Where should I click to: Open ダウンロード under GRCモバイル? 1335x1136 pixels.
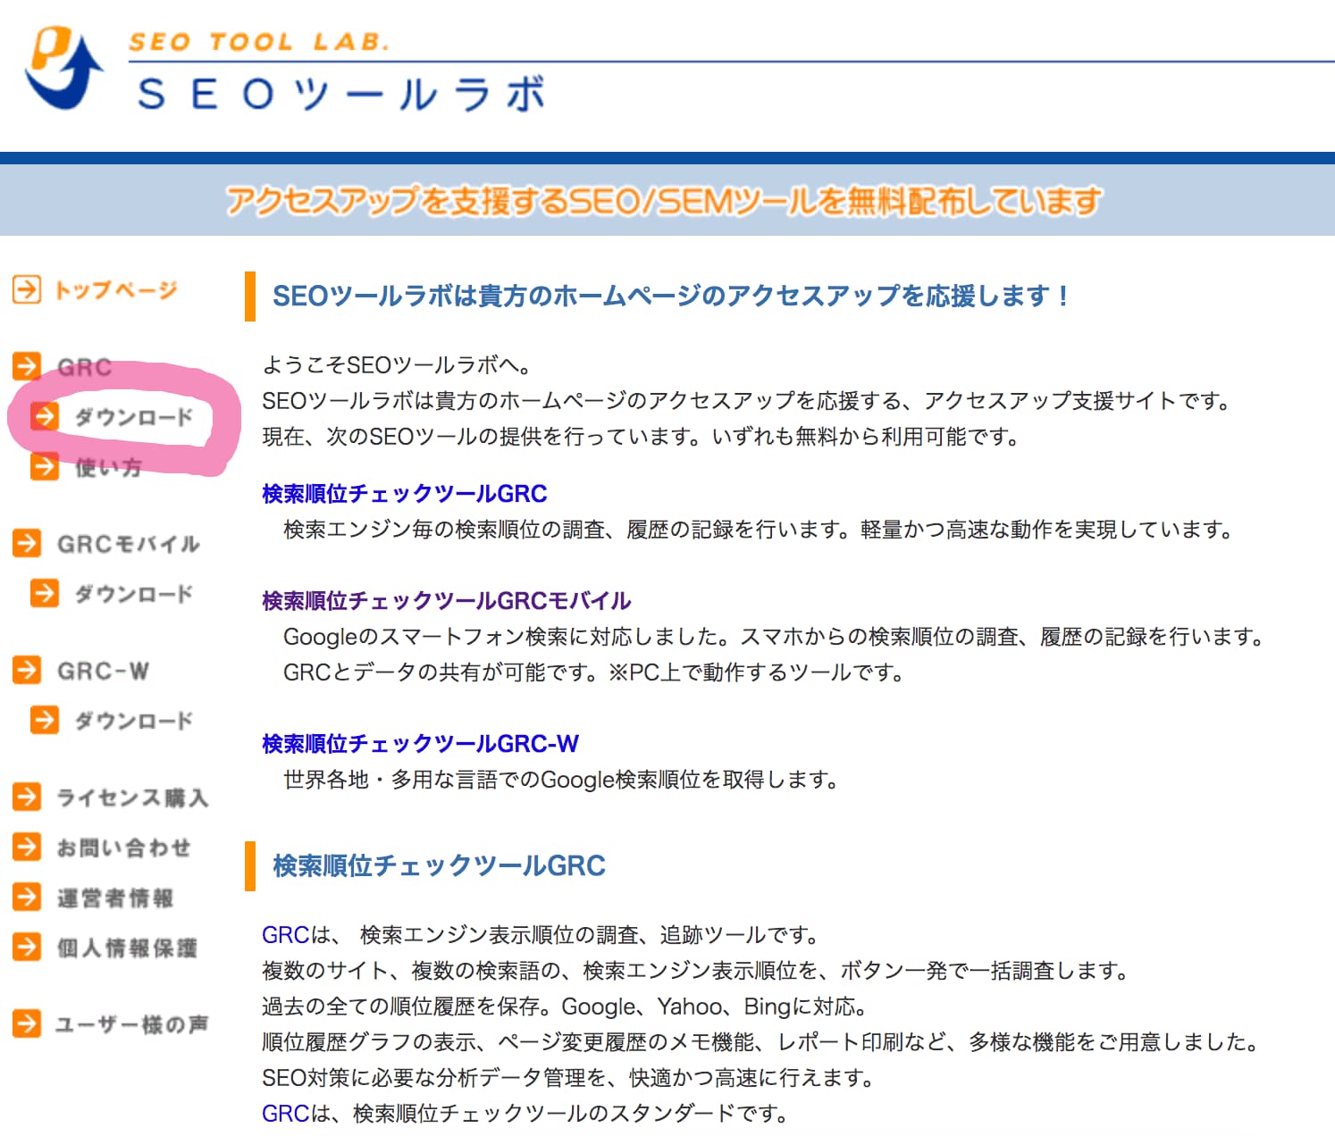click(134, 594)
